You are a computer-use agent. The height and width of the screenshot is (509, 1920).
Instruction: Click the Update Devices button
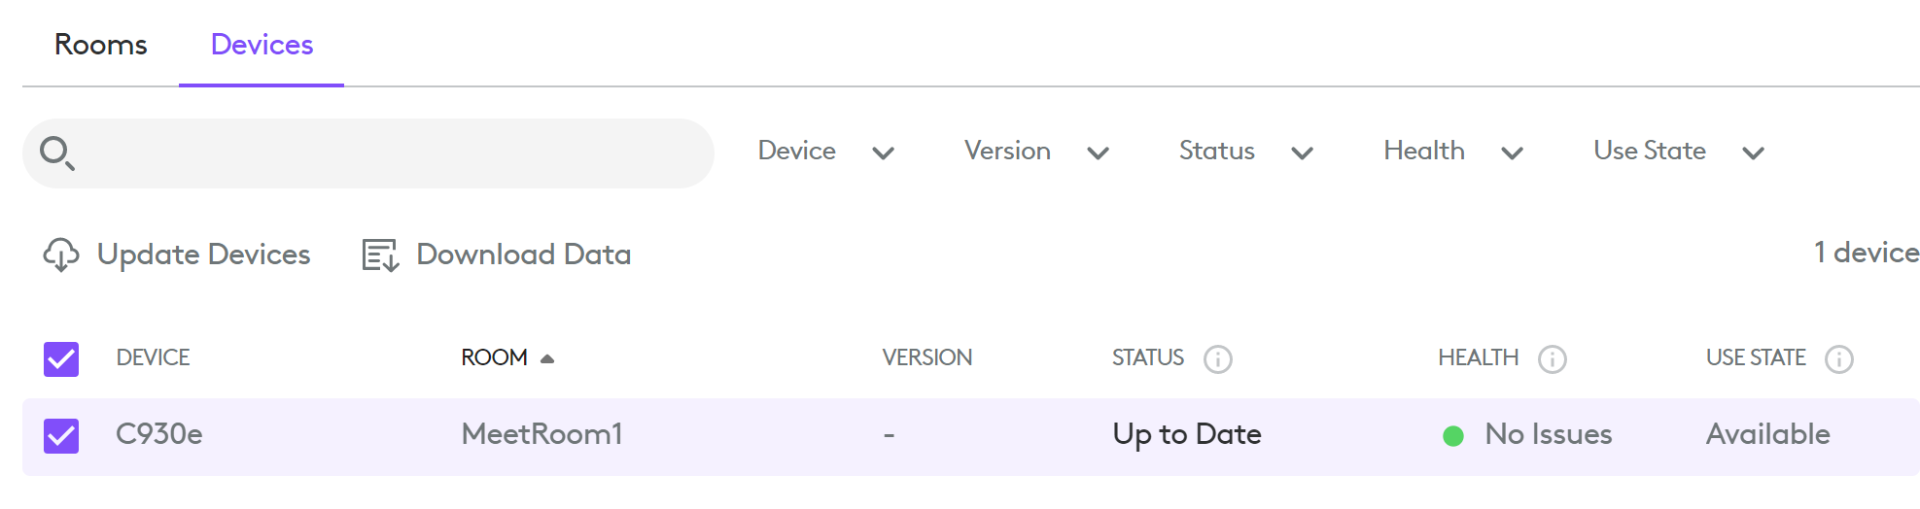[x=203, y=254]
